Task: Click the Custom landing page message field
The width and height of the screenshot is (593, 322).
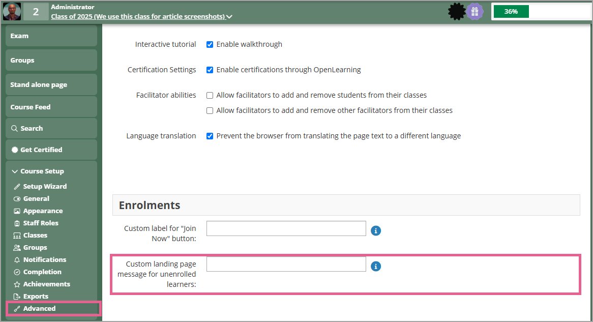Action: pos(286,264)
